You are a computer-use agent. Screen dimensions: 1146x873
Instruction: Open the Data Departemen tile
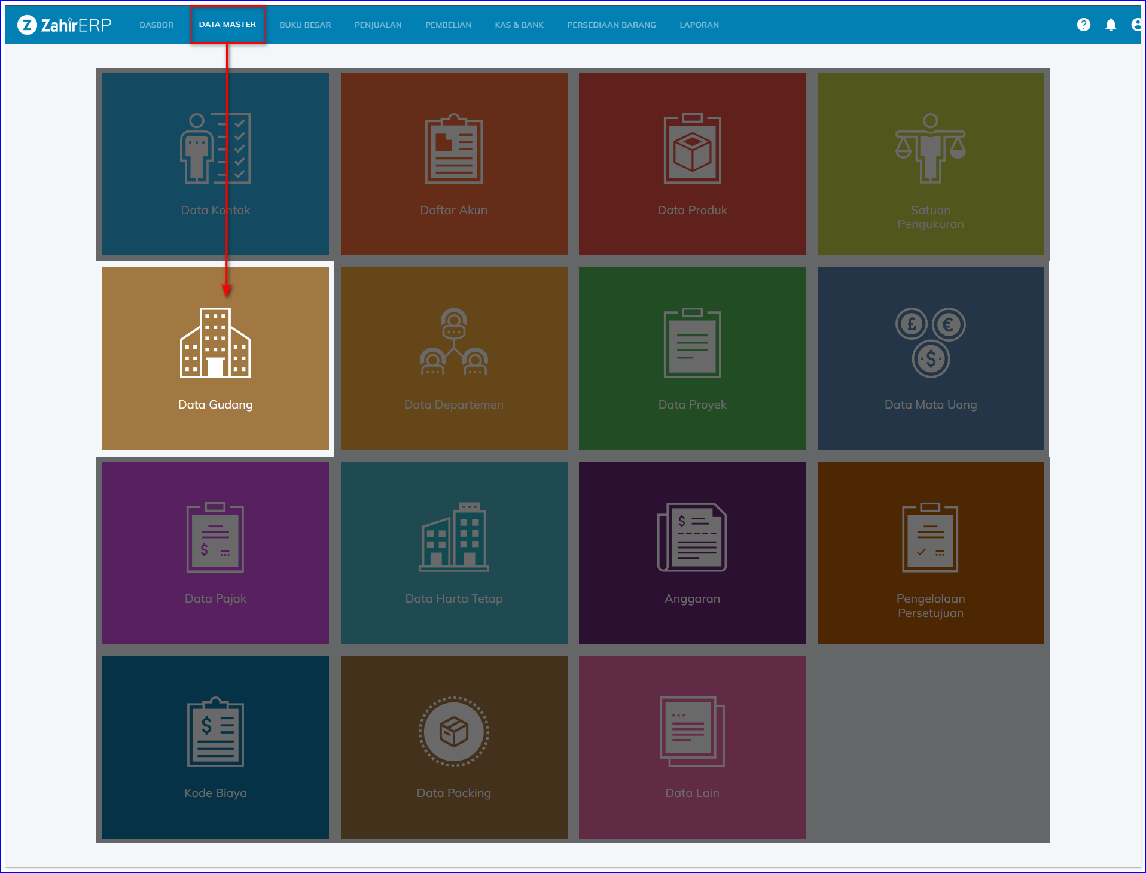[x=453, y=358]
